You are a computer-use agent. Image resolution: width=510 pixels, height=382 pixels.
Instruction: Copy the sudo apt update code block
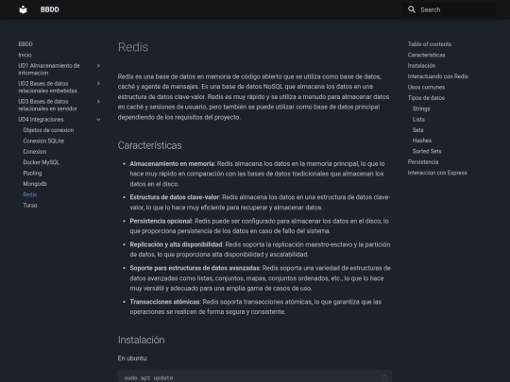pos(383,377)
